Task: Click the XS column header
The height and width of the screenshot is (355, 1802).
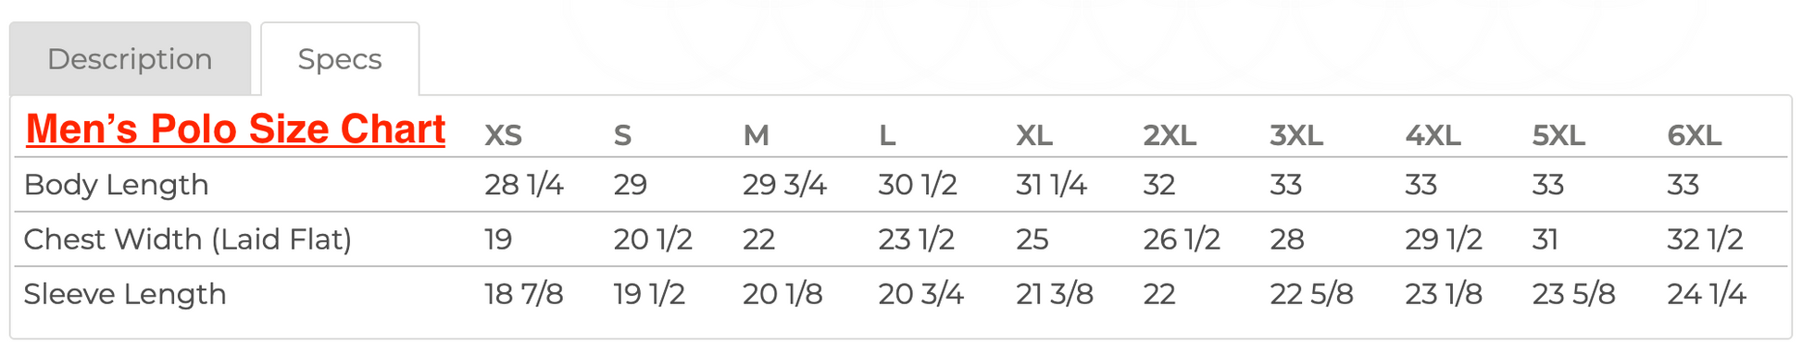Action: coord(503,136)
